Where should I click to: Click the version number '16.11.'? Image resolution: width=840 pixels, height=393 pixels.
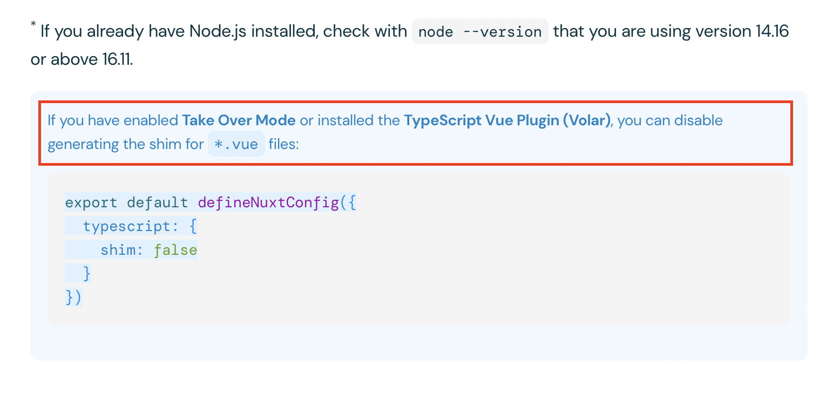pos(117,59)
